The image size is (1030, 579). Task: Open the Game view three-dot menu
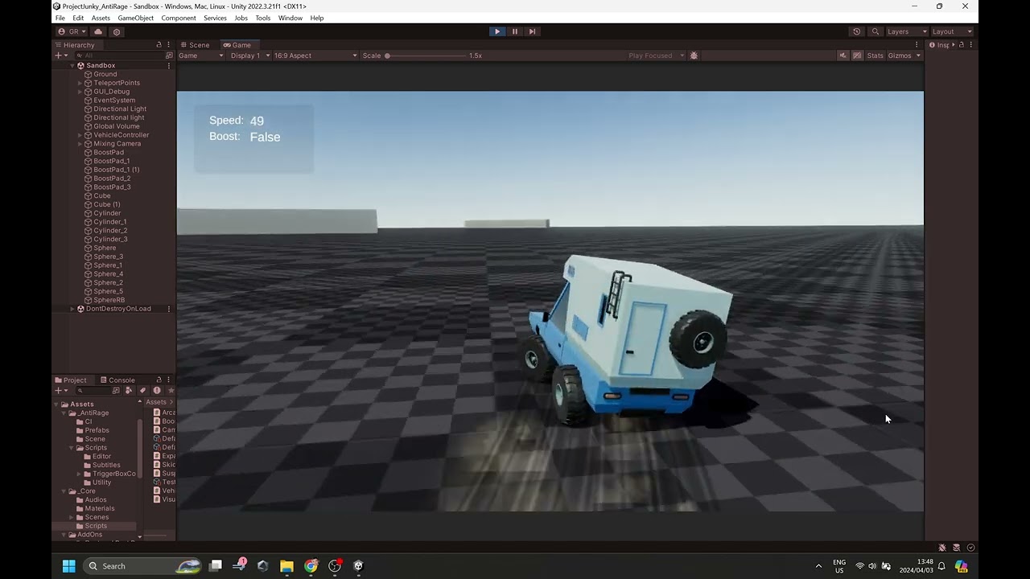(917, 45)
